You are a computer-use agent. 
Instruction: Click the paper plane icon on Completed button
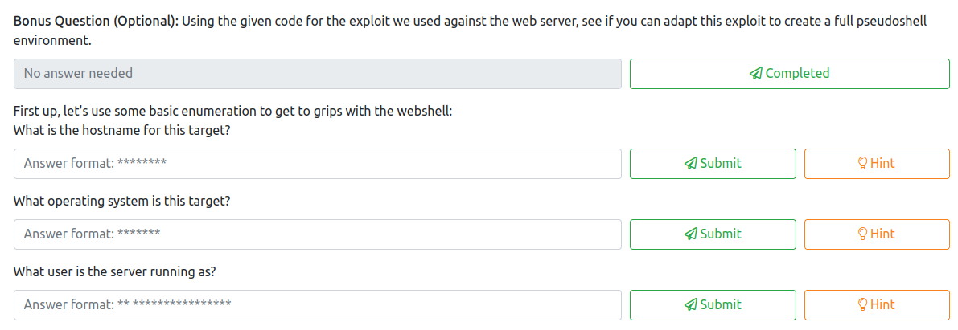tap(755, 74)
